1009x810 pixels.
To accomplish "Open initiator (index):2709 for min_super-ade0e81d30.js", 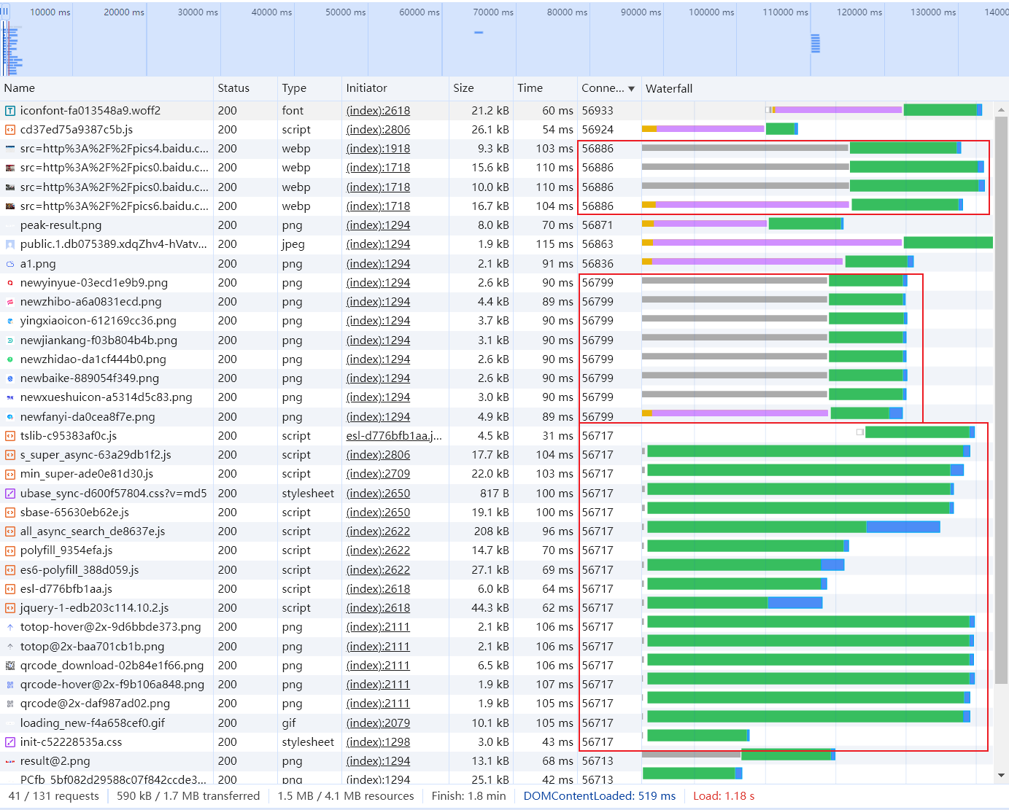I will coord(378,474).
